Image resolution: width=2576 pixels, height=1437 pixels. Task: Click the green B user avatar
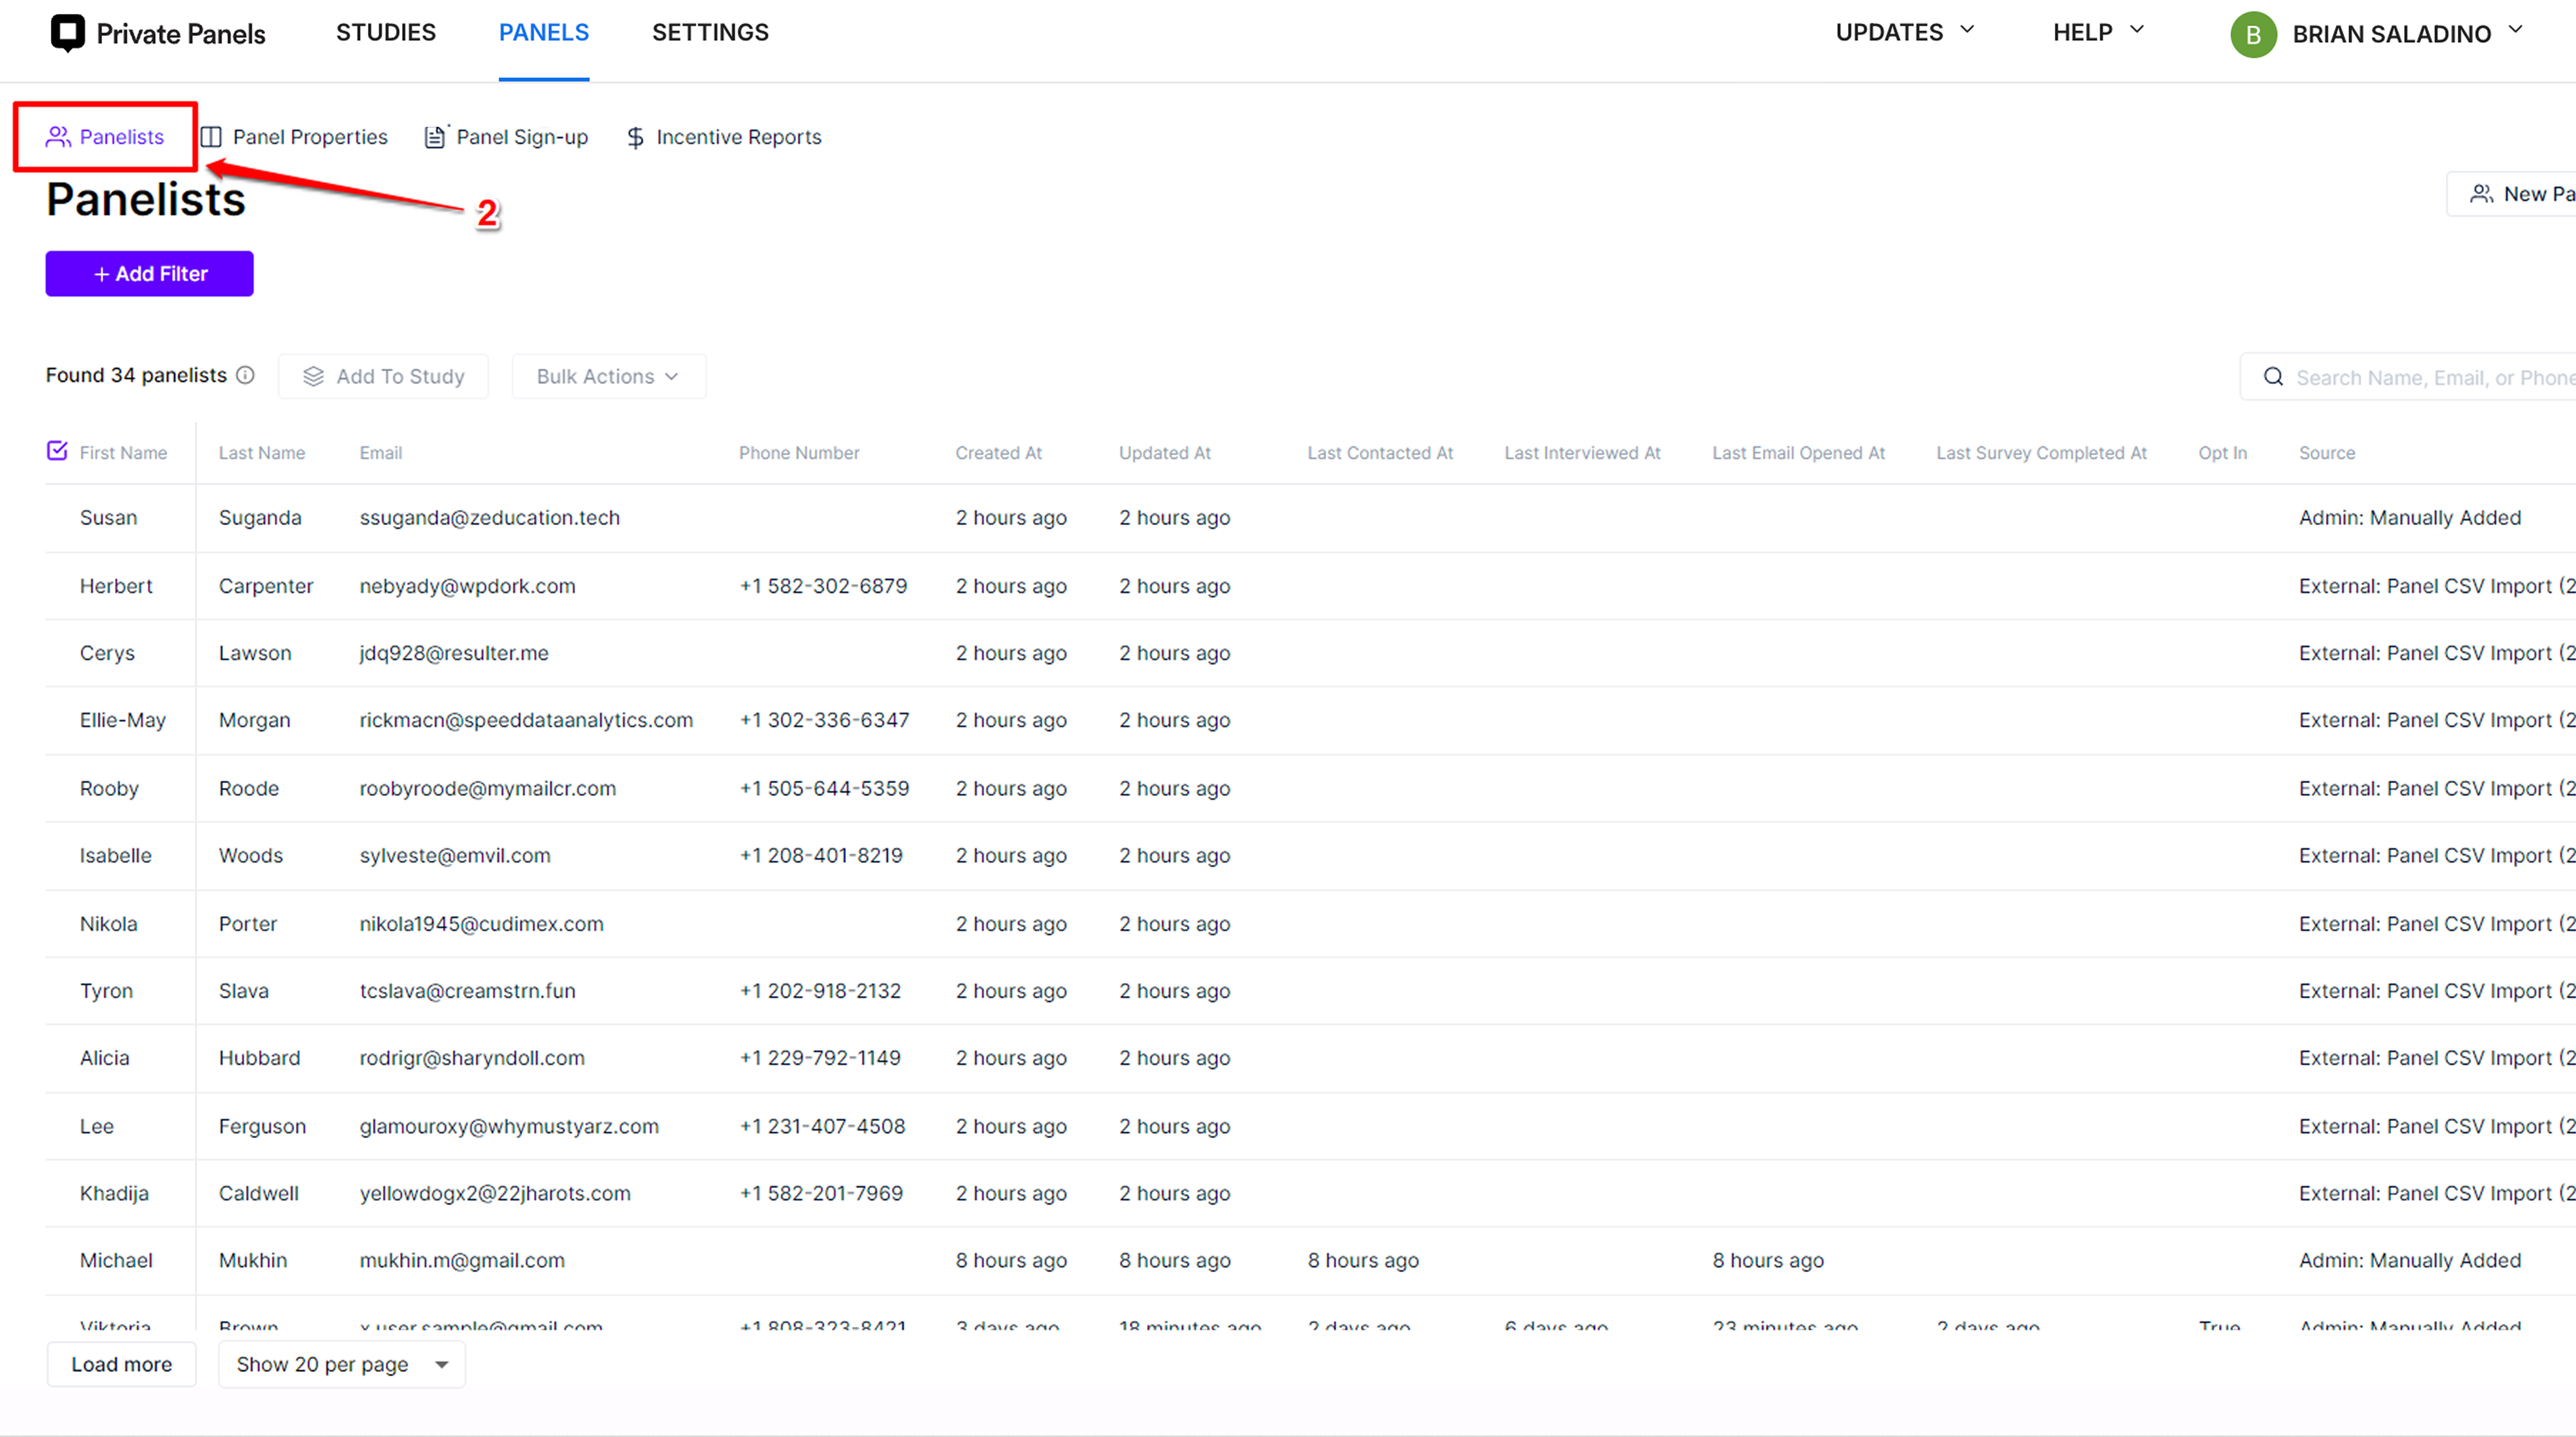[x=2253, y=35]
